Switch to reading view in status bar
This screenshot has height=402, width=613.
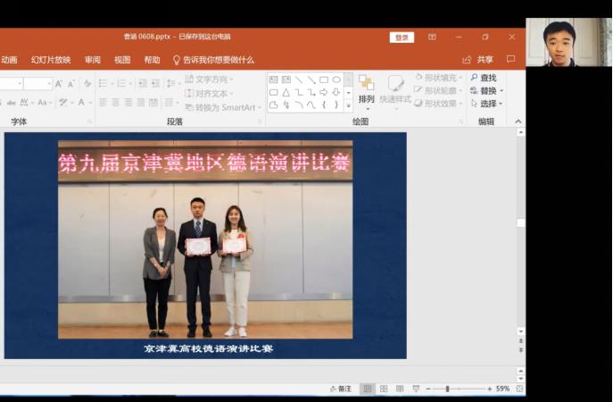point(399,389)
